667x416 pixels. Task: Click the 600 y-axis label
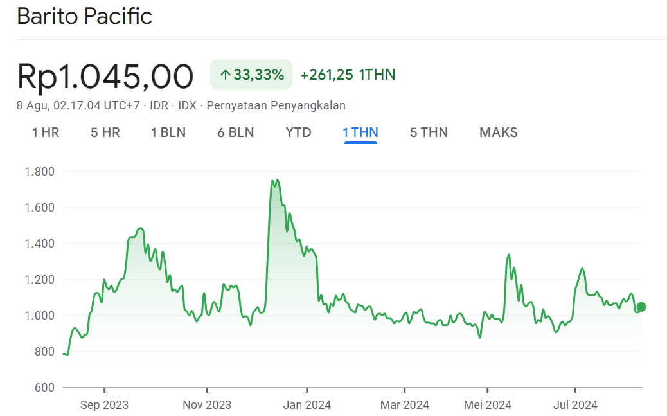pos(45,388)
